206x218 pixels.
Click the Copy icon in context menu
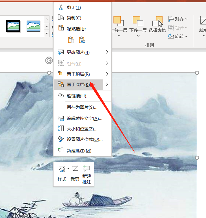click(x=61, y=18)
